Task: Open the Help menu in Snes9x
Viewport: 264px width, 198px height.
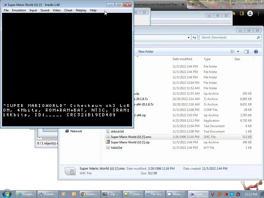Action: (x=93, y=10)
